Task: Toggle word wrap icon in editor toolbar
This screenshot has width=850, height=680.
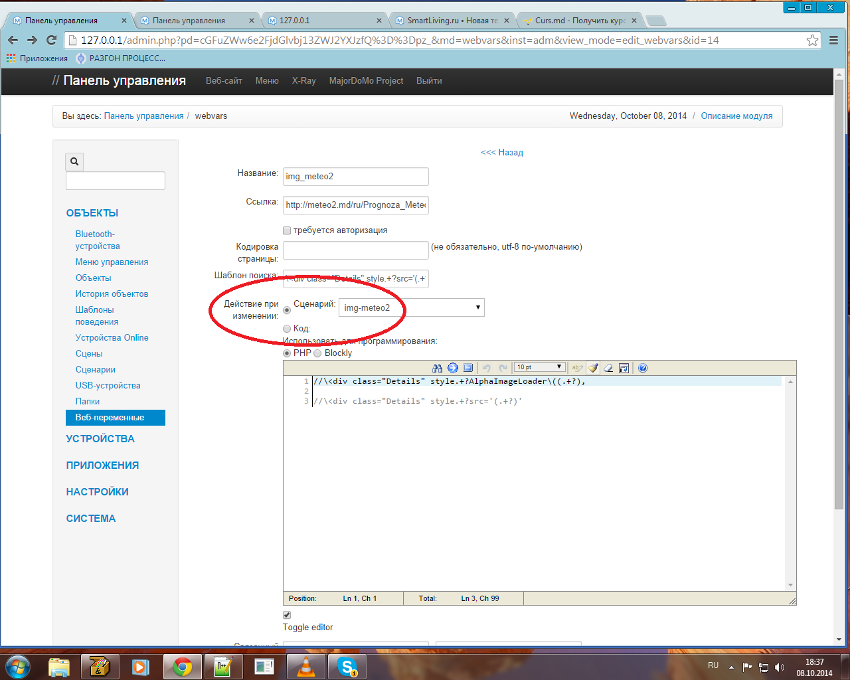Action: pyautogui.click(x=624, y=368)
